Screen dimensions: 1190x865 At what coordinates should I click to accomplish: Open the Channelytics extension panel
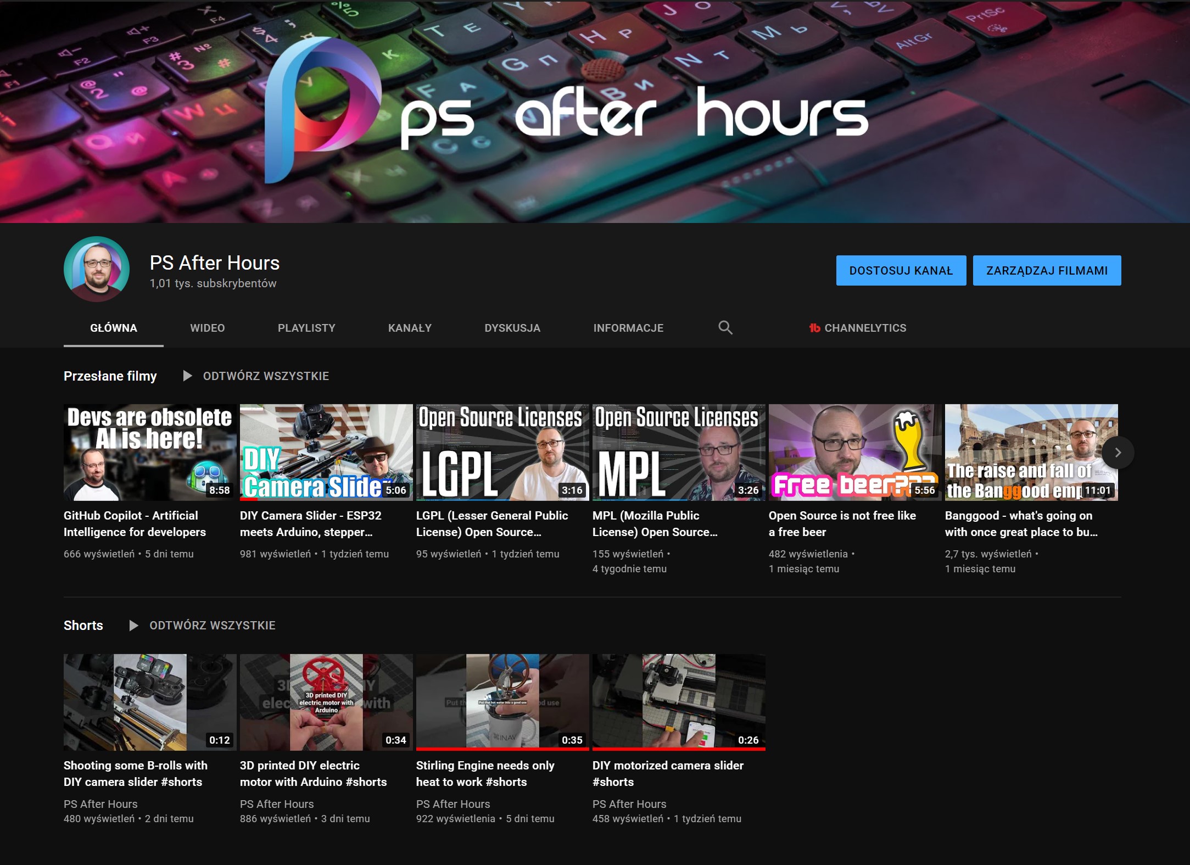click(x=858, y=328)
